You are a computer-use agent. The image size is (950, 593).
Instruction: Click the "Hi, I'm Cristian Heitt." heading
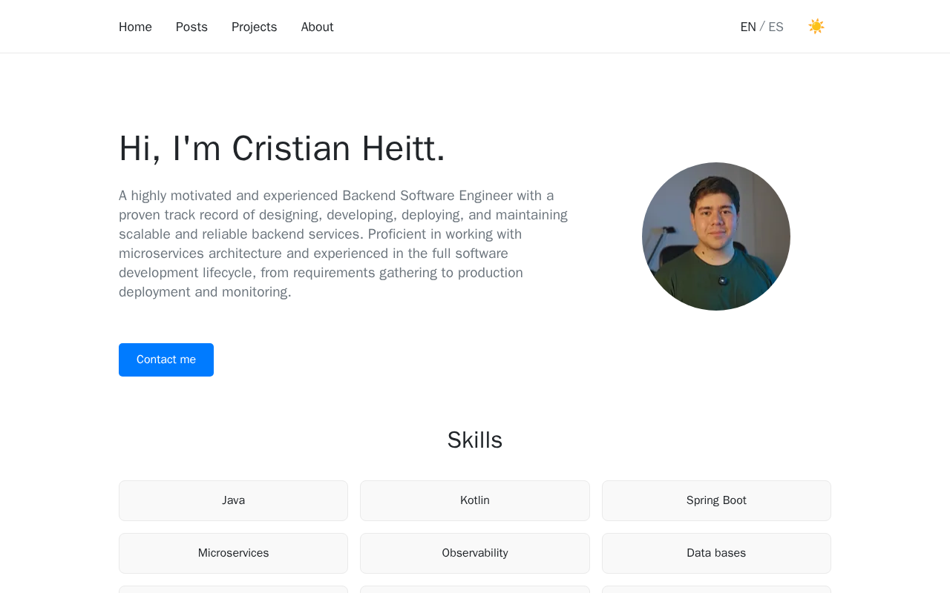click(x=282, y=148)
